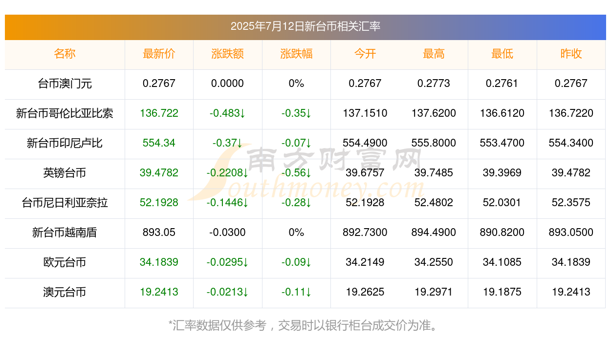The image size is (611, 341).
Task: Select the 澳元台币 currency name
Action: point(65,292)
